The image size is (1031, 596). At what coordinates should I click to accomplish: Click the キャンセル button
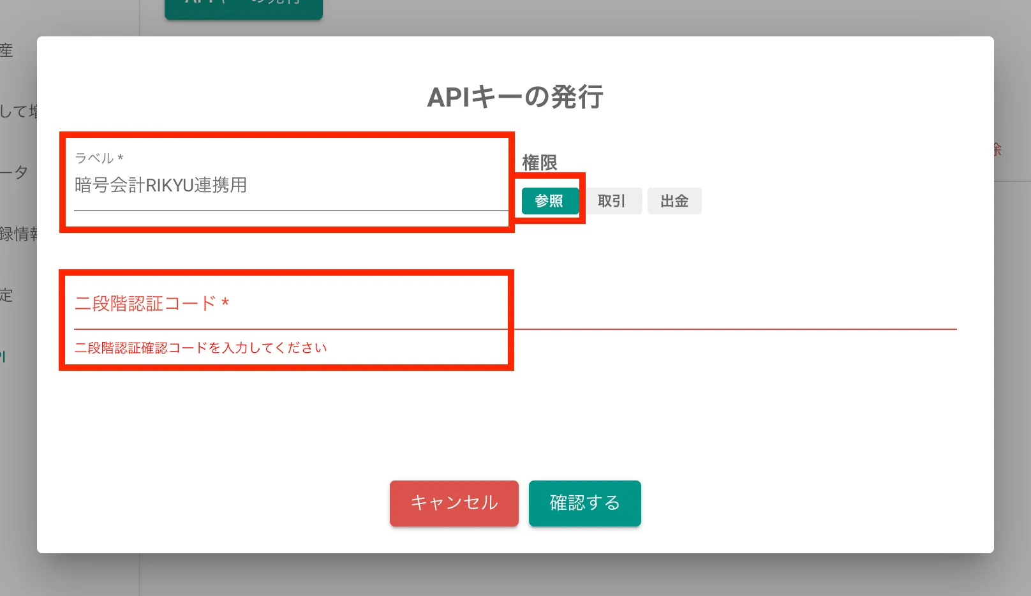tap(454, 503)
